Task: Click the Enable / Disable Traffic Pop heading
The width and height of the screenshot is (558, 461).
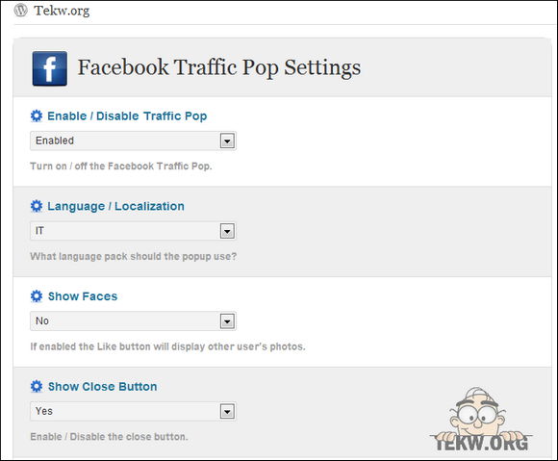Action: click(127, 116)
